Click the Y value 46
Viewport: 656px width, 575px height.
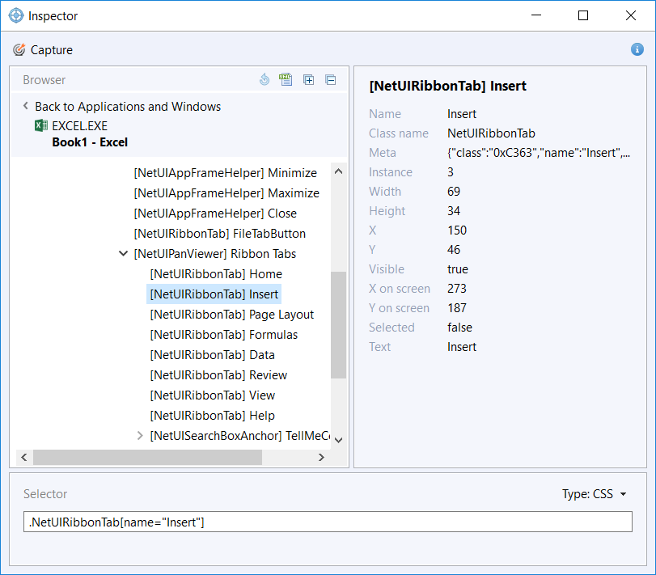pyautogui.click(x=454, y=250)
